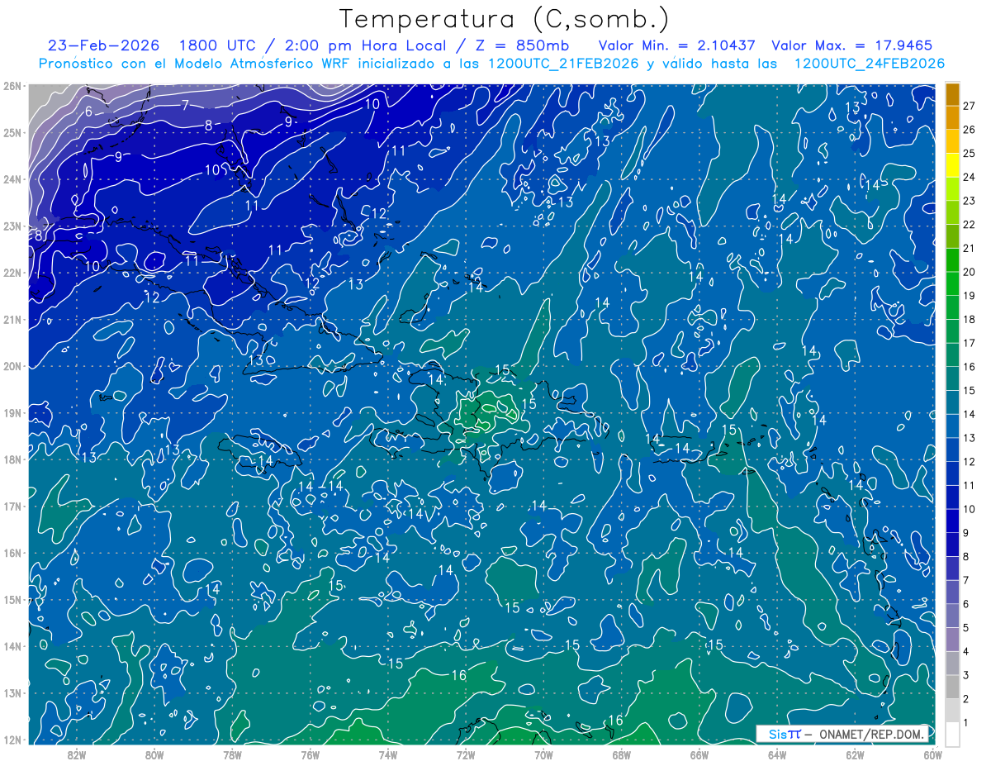The width and height of the screenshot is (991, 766).
Task: Select the 'Z = 850mb' level label
Action: pyautogui.click(x=522, y=45)
